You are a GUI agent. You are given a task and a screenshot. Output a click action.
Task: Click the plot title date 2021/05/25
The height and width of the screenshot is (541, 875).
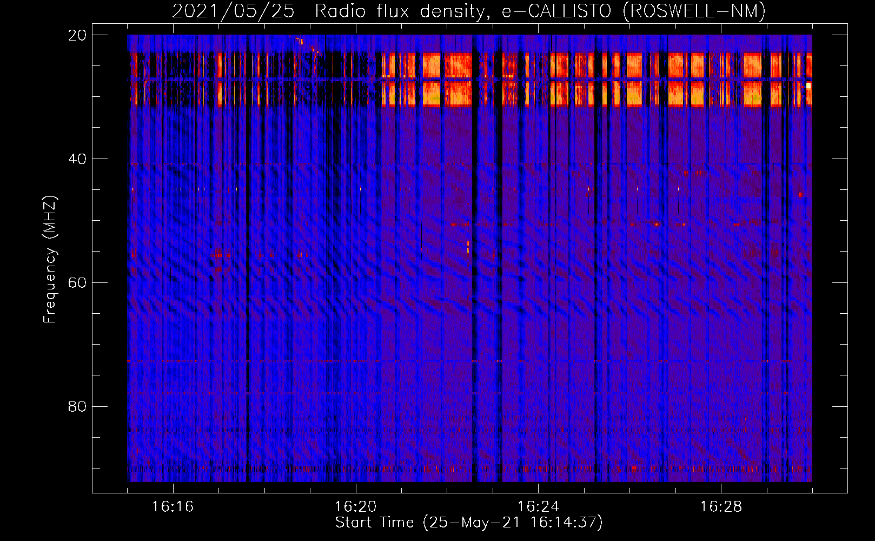tap(234, 11)
